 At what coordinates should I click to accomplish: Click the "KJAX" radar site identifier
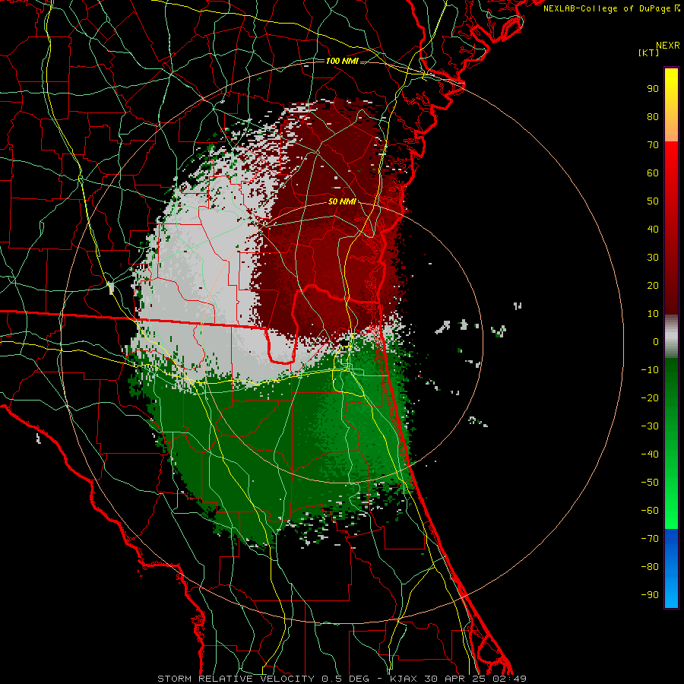[x=403, y=679]
